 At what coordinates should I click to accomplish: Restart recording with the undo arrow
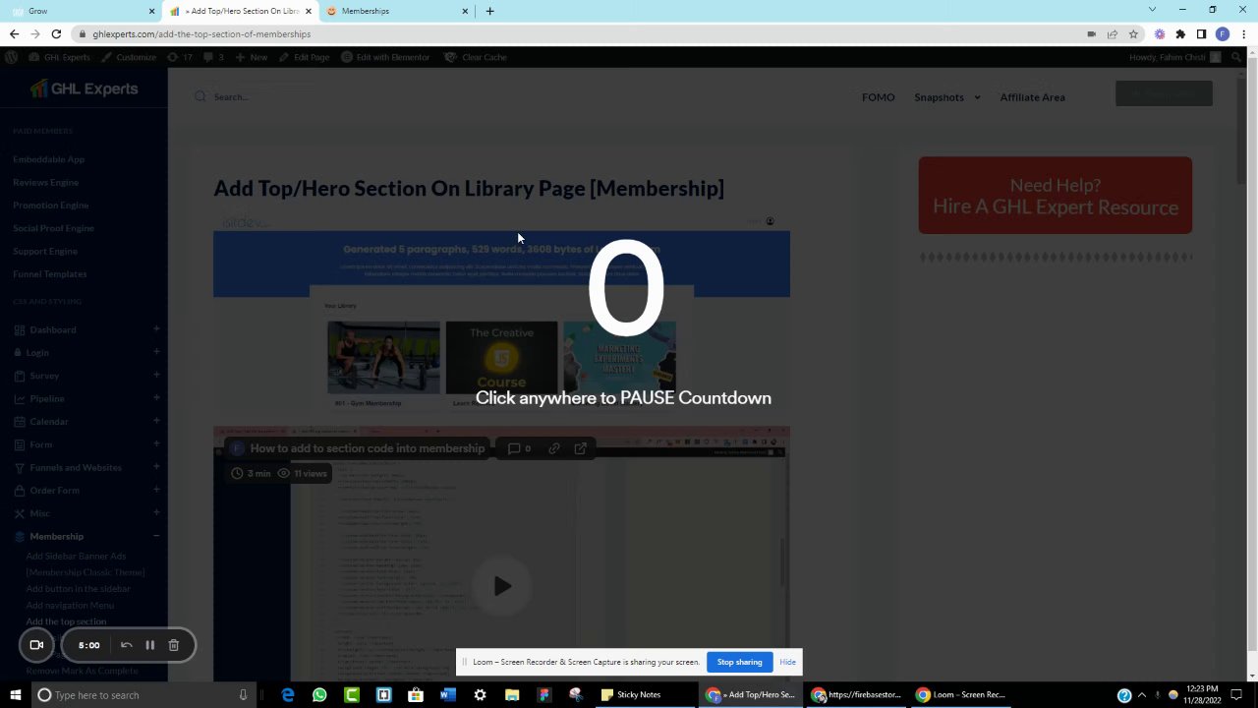(x=126, y=645)
